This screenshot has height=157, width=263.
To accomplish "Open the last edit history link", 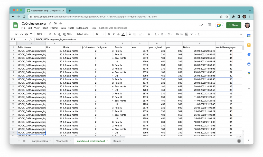I will click(x=113, y=28).
